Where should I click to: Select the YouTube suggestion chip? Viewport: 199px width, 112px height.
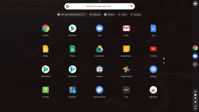136,14
